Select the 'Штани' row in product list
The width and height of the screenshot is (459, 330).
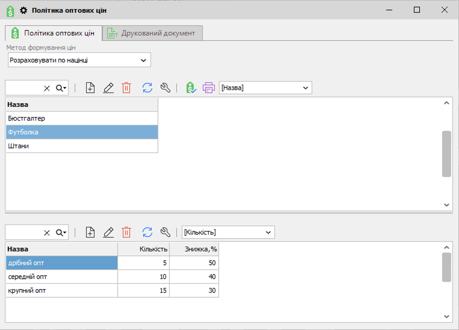(82, 146)
